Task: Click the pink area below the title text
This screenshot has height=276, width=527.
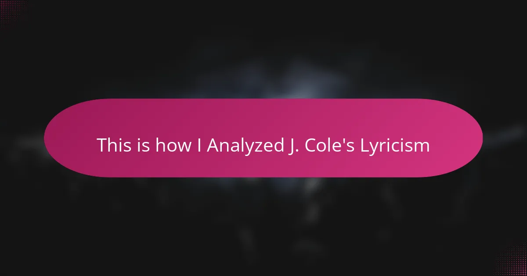Action: coord(263,166)
